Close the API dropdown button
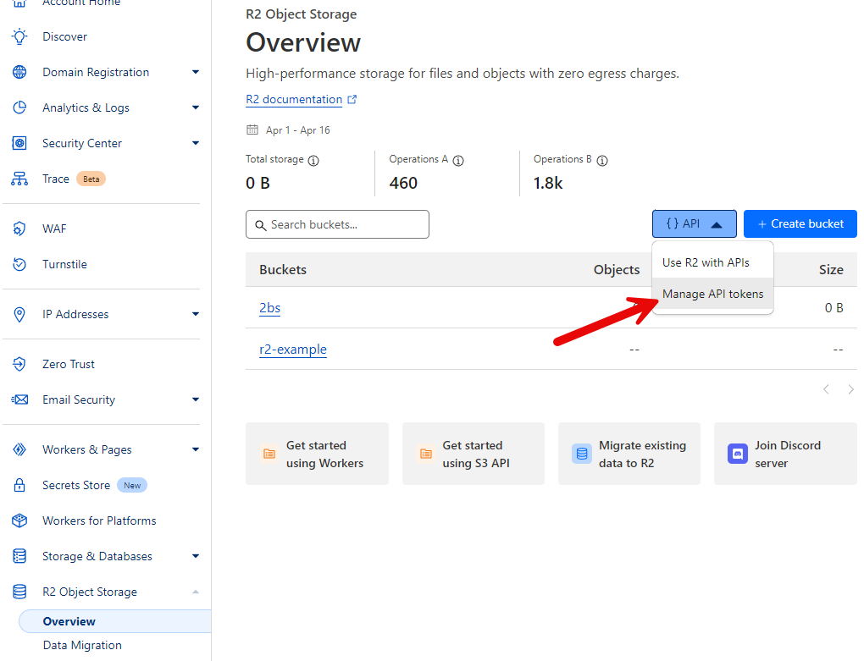Viewport: 864px width, 661px height. [695, 224]
